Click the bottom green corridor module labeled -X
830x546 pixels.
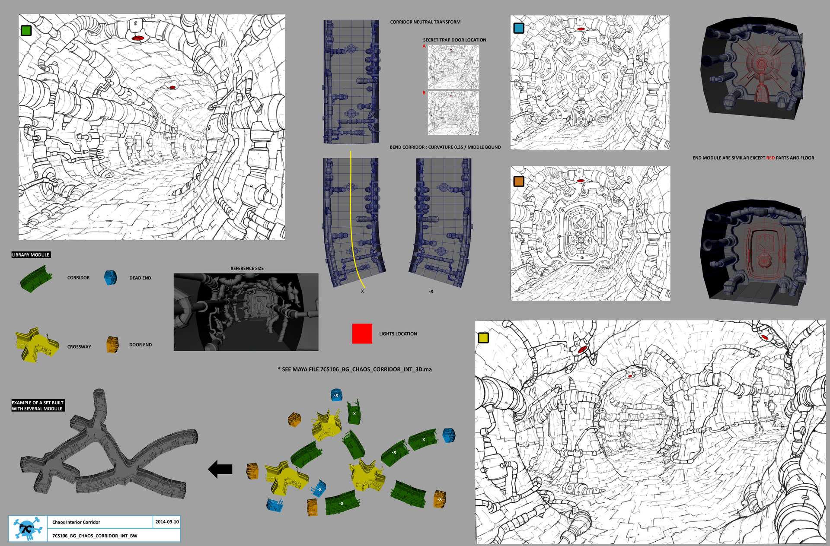(x=342, y=503)
